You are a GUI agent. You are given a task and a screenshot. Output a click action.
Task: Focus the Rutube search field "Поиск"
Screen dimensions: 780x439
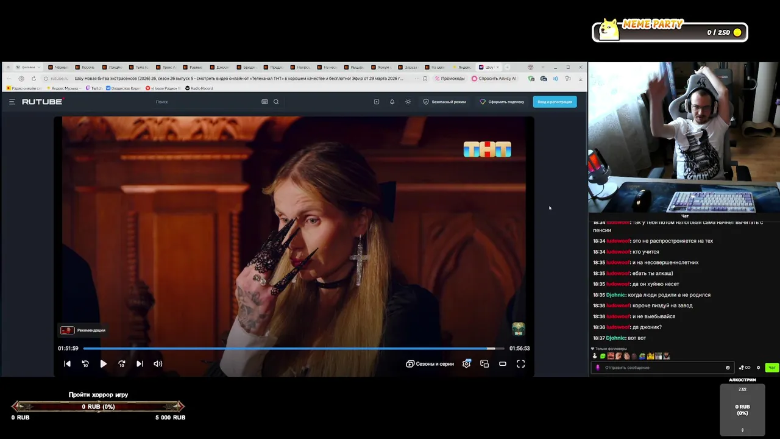207,102
